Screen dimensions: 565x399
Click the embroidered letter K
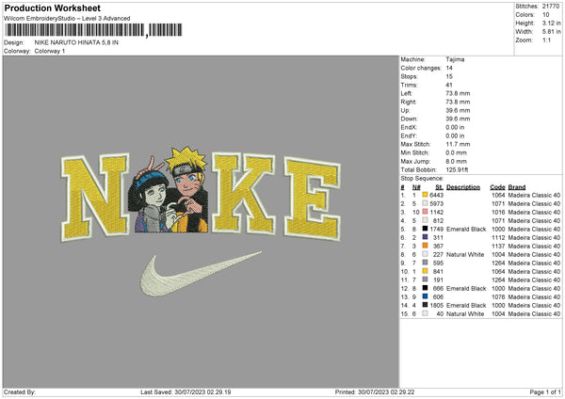(x=243, y=193)
